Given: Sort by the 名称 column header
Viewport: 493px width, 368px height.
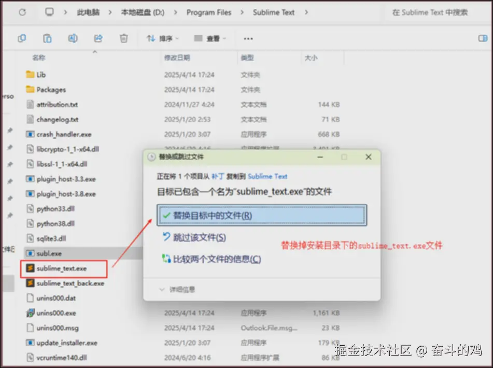Looking at the screenshot, I should click(x=39, y=58).
